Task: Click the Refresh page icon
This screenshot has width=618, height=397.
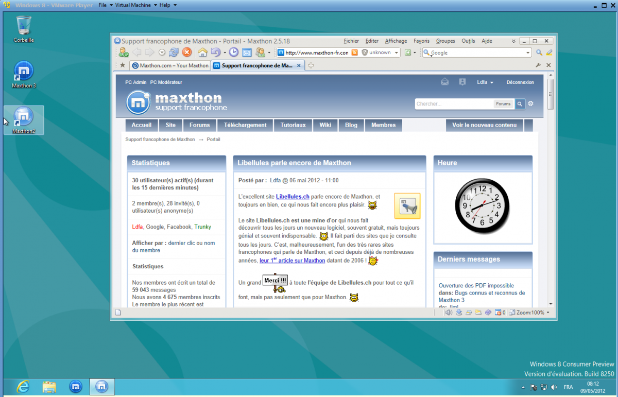Action: point(174,52)
